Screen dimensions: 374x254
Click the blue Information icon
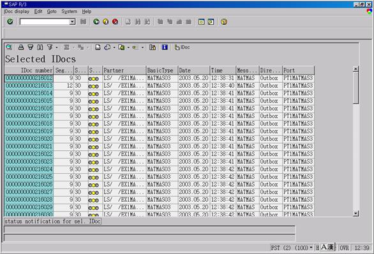click(x=165, y=47)
